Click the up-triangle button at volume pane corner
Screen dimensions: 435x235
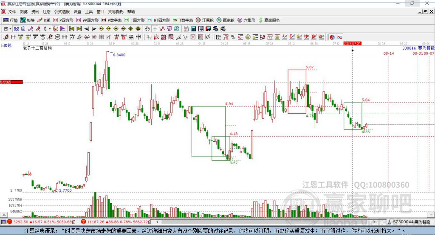pyautogui.click(x=4, y=215)
